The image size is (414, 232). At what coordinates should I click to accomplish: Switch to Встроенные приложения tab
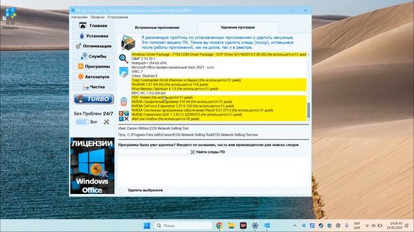pyautogui.click(x=157, y=27)
